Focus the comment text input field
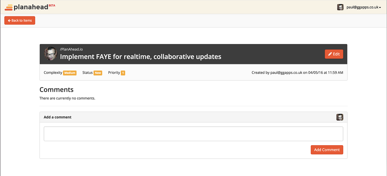Viewport: 387px width, 176px height. click(x=193, y=134)
